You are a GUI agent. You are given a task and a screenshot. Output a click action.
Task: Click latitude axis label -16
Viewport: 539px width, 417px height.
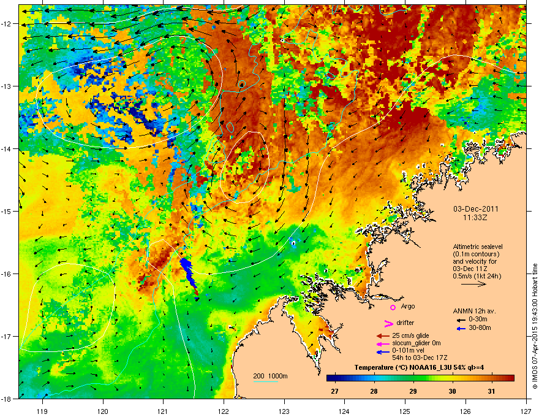pyautogui.click(x=7, y=274)
